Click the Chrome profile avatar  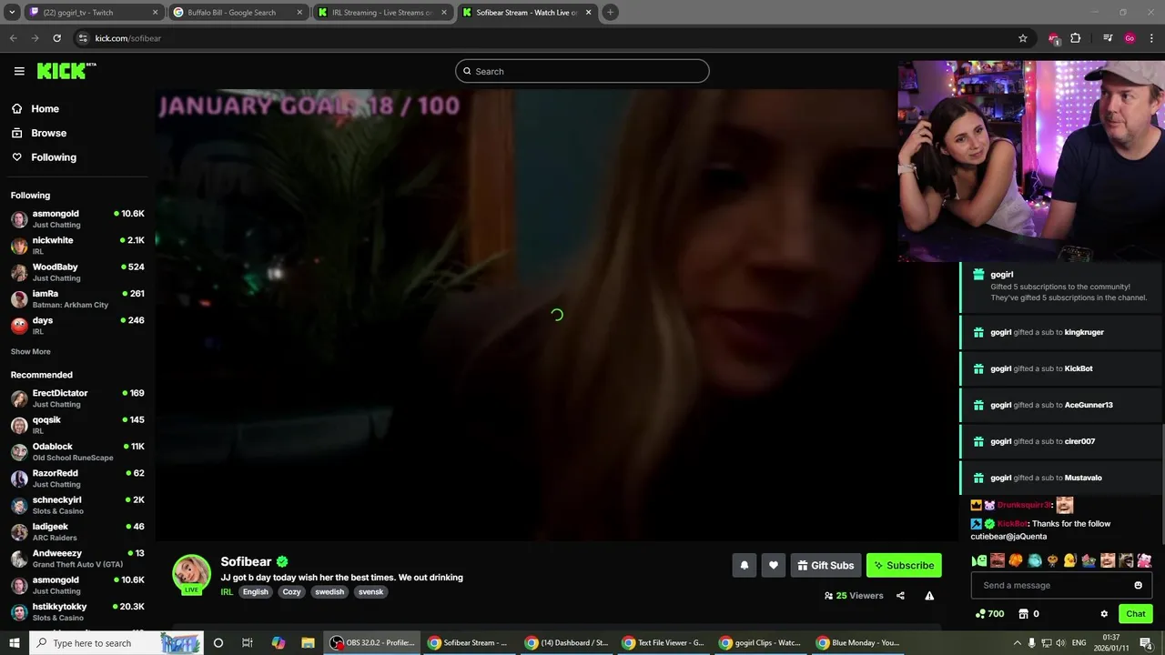pyautogui.click(x=1130, y=38)
